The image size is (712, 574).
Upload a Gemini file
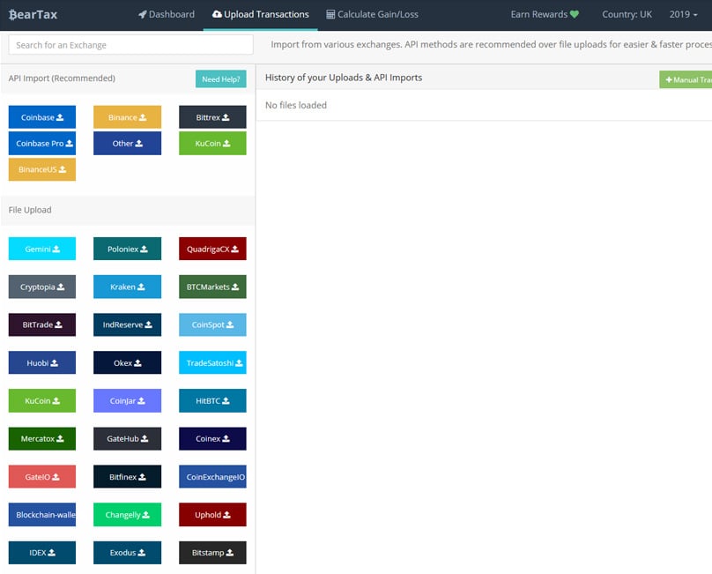42,250
